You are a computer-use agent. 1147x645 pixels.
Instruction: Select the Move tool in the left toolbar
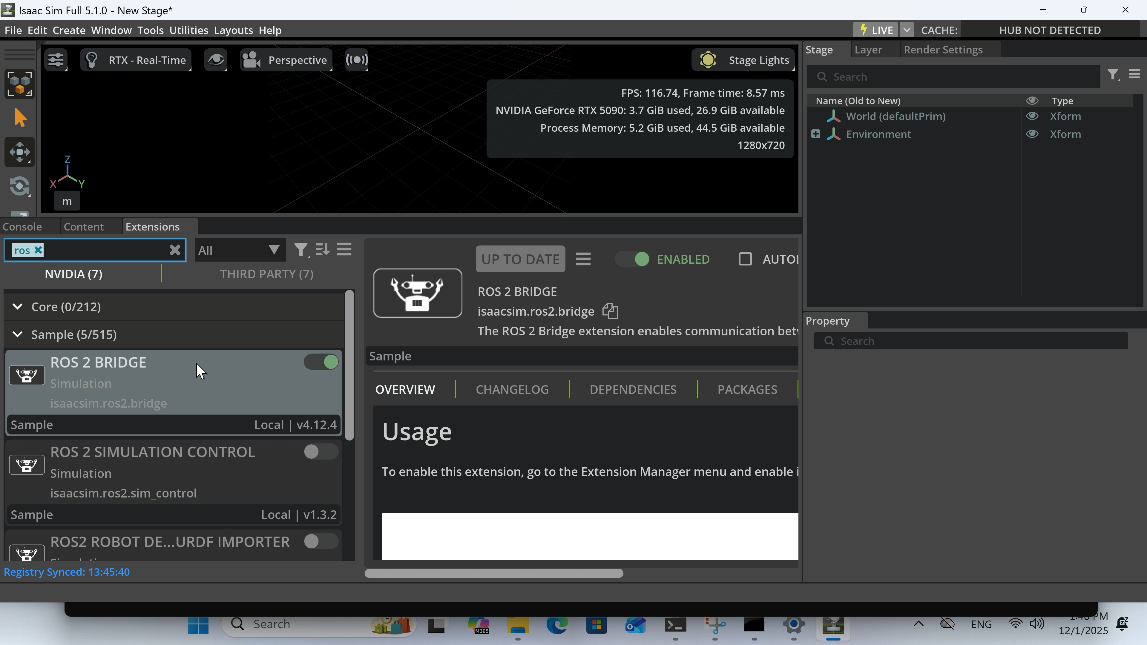(x=20, y=152)
